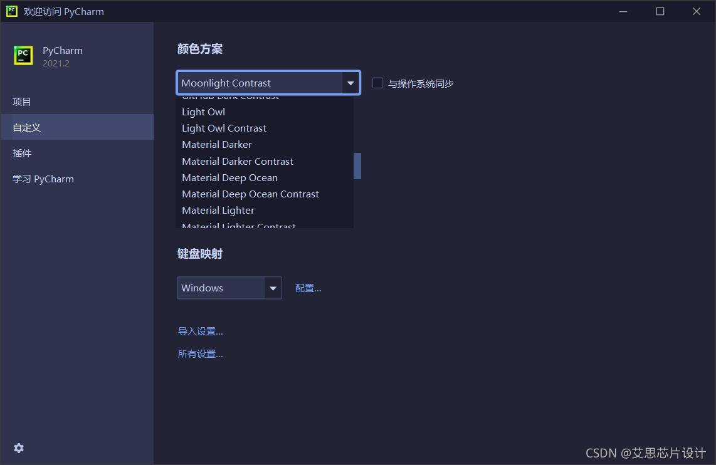Enable sync with operating system checkbox
Viewport: 716px width, 465px height.
click(377, 83)
